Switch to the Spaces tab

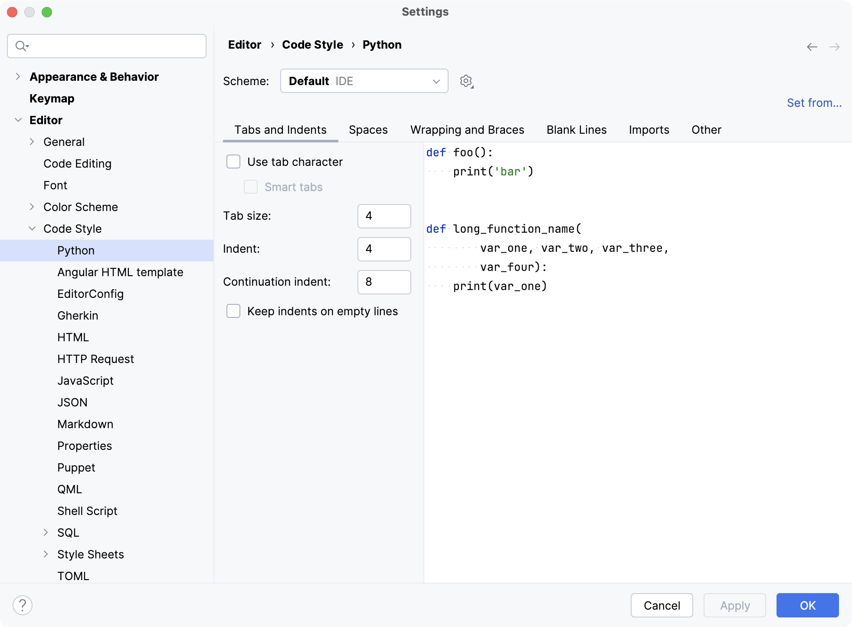pyautogui.click(x=368, y=130)
